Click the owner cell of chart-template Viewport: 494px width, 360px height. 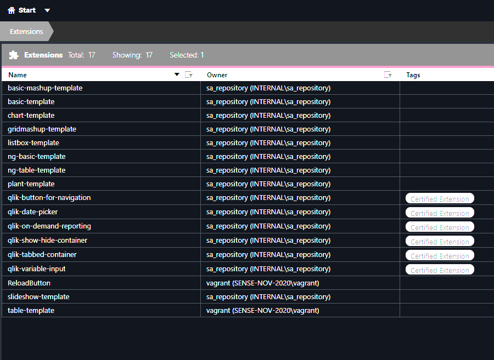click(x=300, y=116)
